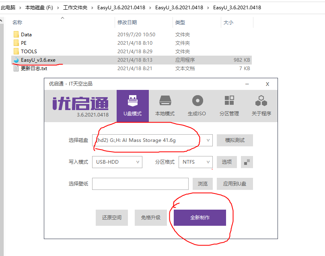This screenshot has width=325, height=256.
Task: Open the 写入模式 USB-HDD dropdown
Action: pyautogui.click(x=117, y=162)
